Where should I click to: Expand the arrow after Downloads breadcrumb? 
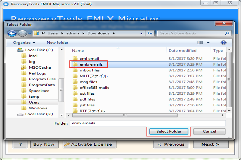click(x=114, y=33)
